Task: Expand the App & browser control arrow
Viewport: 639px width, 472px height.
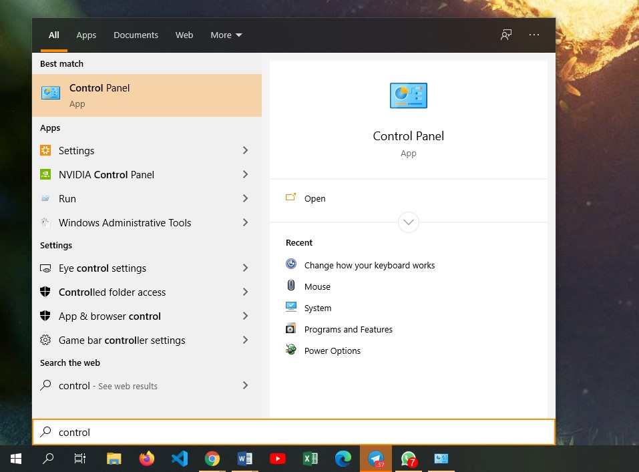Action: pos(245,316)
